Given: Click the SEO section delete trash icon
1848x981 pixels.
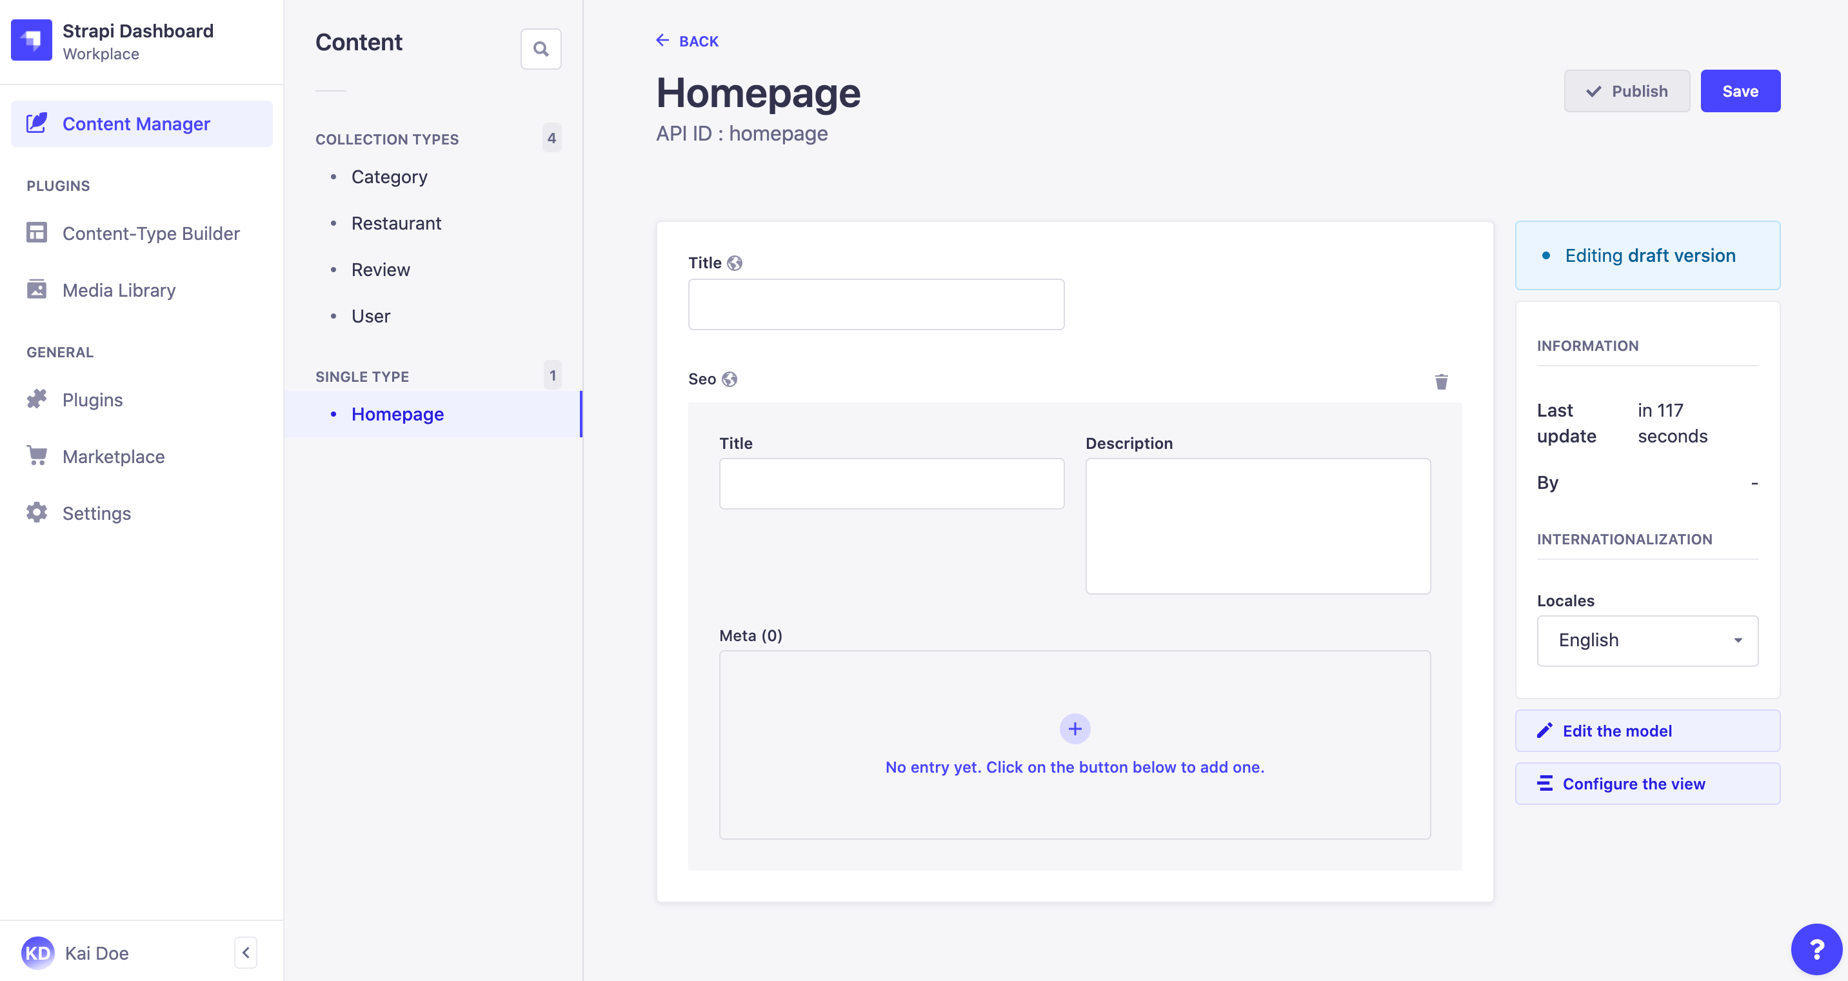Looking at the screenshot, I should (1442, 382).
